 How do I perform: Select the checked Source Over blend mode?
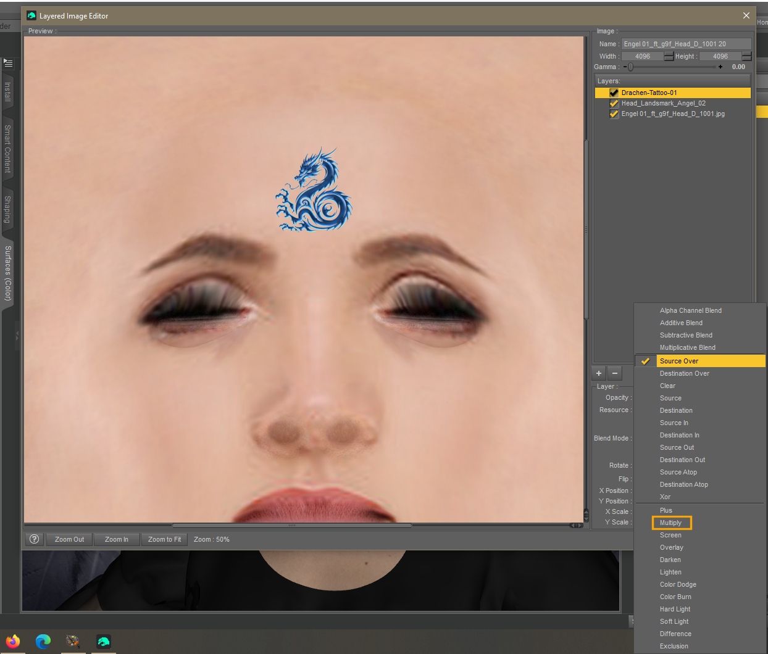click(700, 361)
